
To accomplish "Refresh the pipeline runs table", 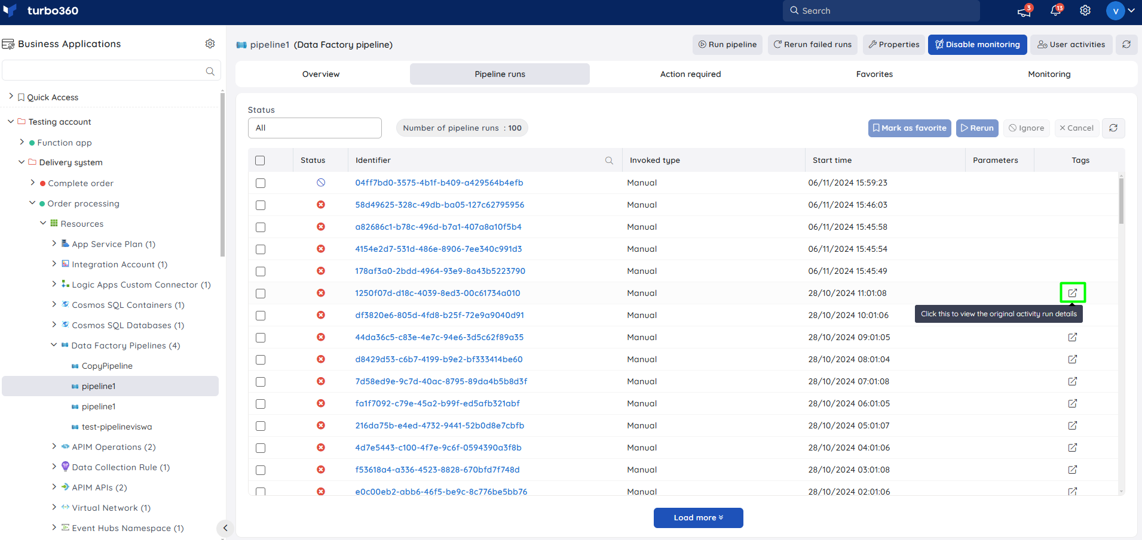I will tap(1113, 128).
